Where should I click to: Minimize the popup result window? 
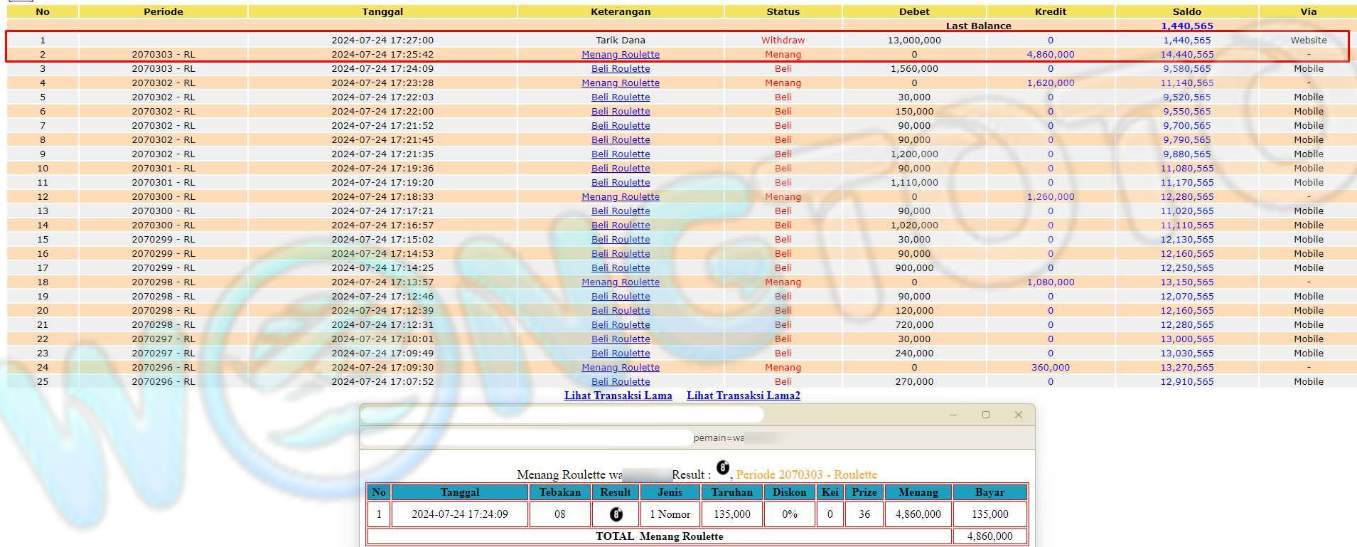coord(953,415)
